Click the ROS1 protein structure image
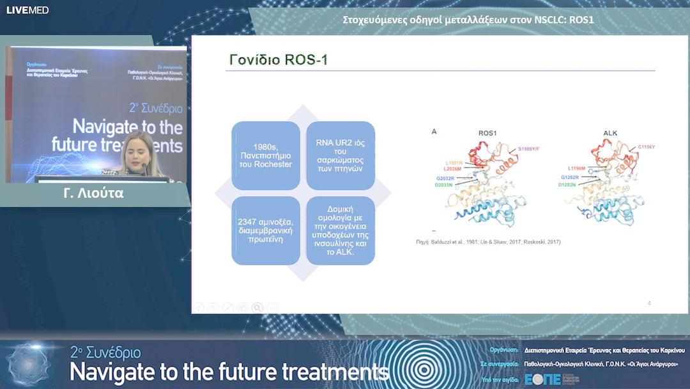Image resolution: width=690 pixels, height=389 pixels. [488, 184]
